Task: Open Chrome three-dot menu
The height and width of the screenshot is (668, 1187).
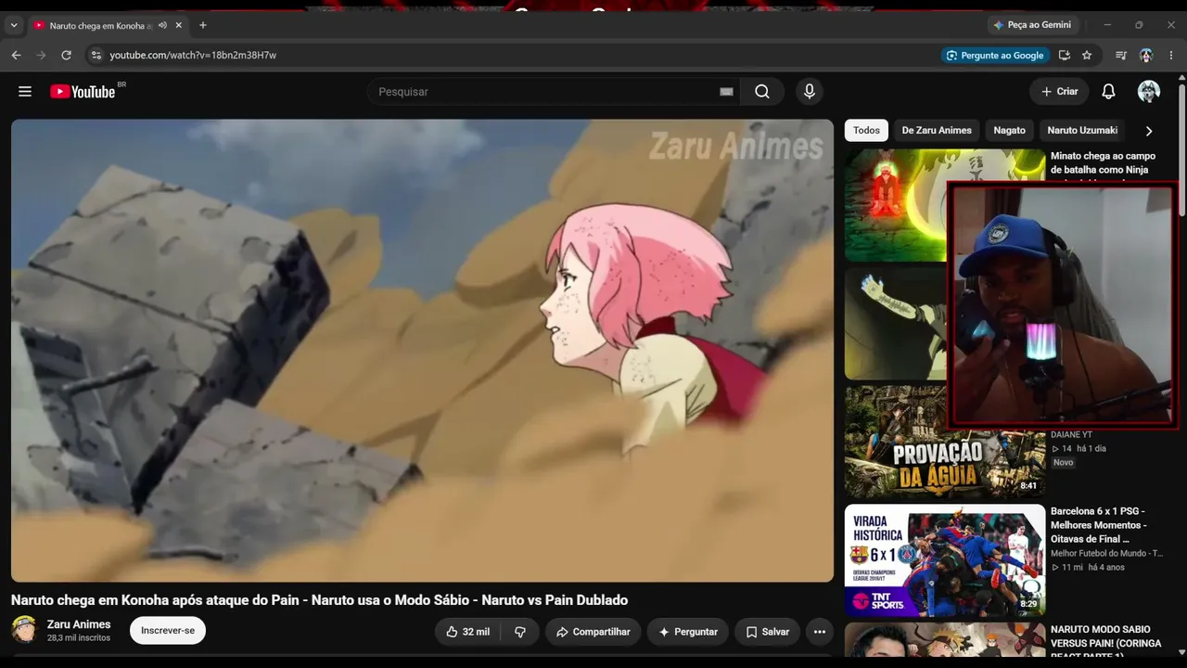Action: (1171, 56)
